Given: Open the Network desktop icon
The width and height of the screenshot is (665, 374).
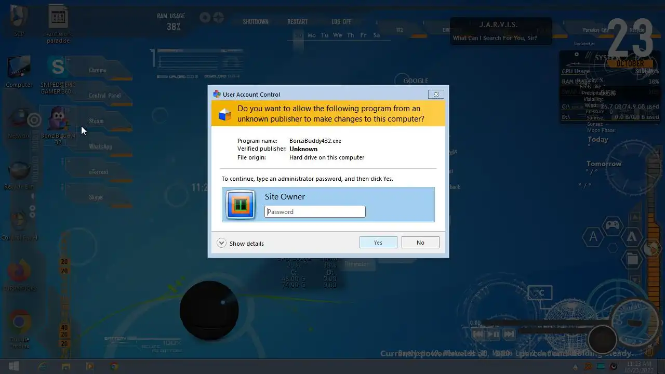Looking at the screenshot, I should coord(19,124).
